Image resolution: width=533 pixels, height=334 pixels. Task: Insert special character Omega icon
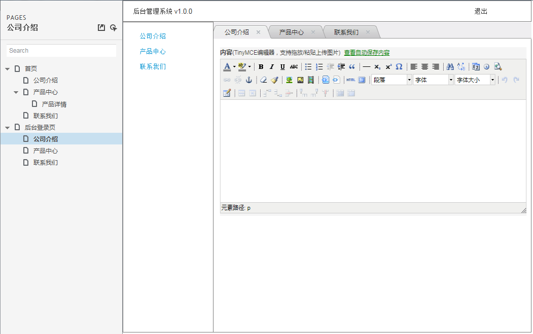point(399,66)
